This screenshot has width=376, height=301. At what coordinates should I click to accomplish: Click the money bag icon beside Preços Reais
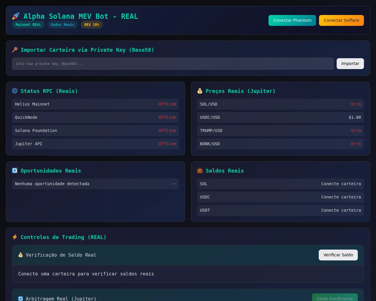click(x=200, y=91)
